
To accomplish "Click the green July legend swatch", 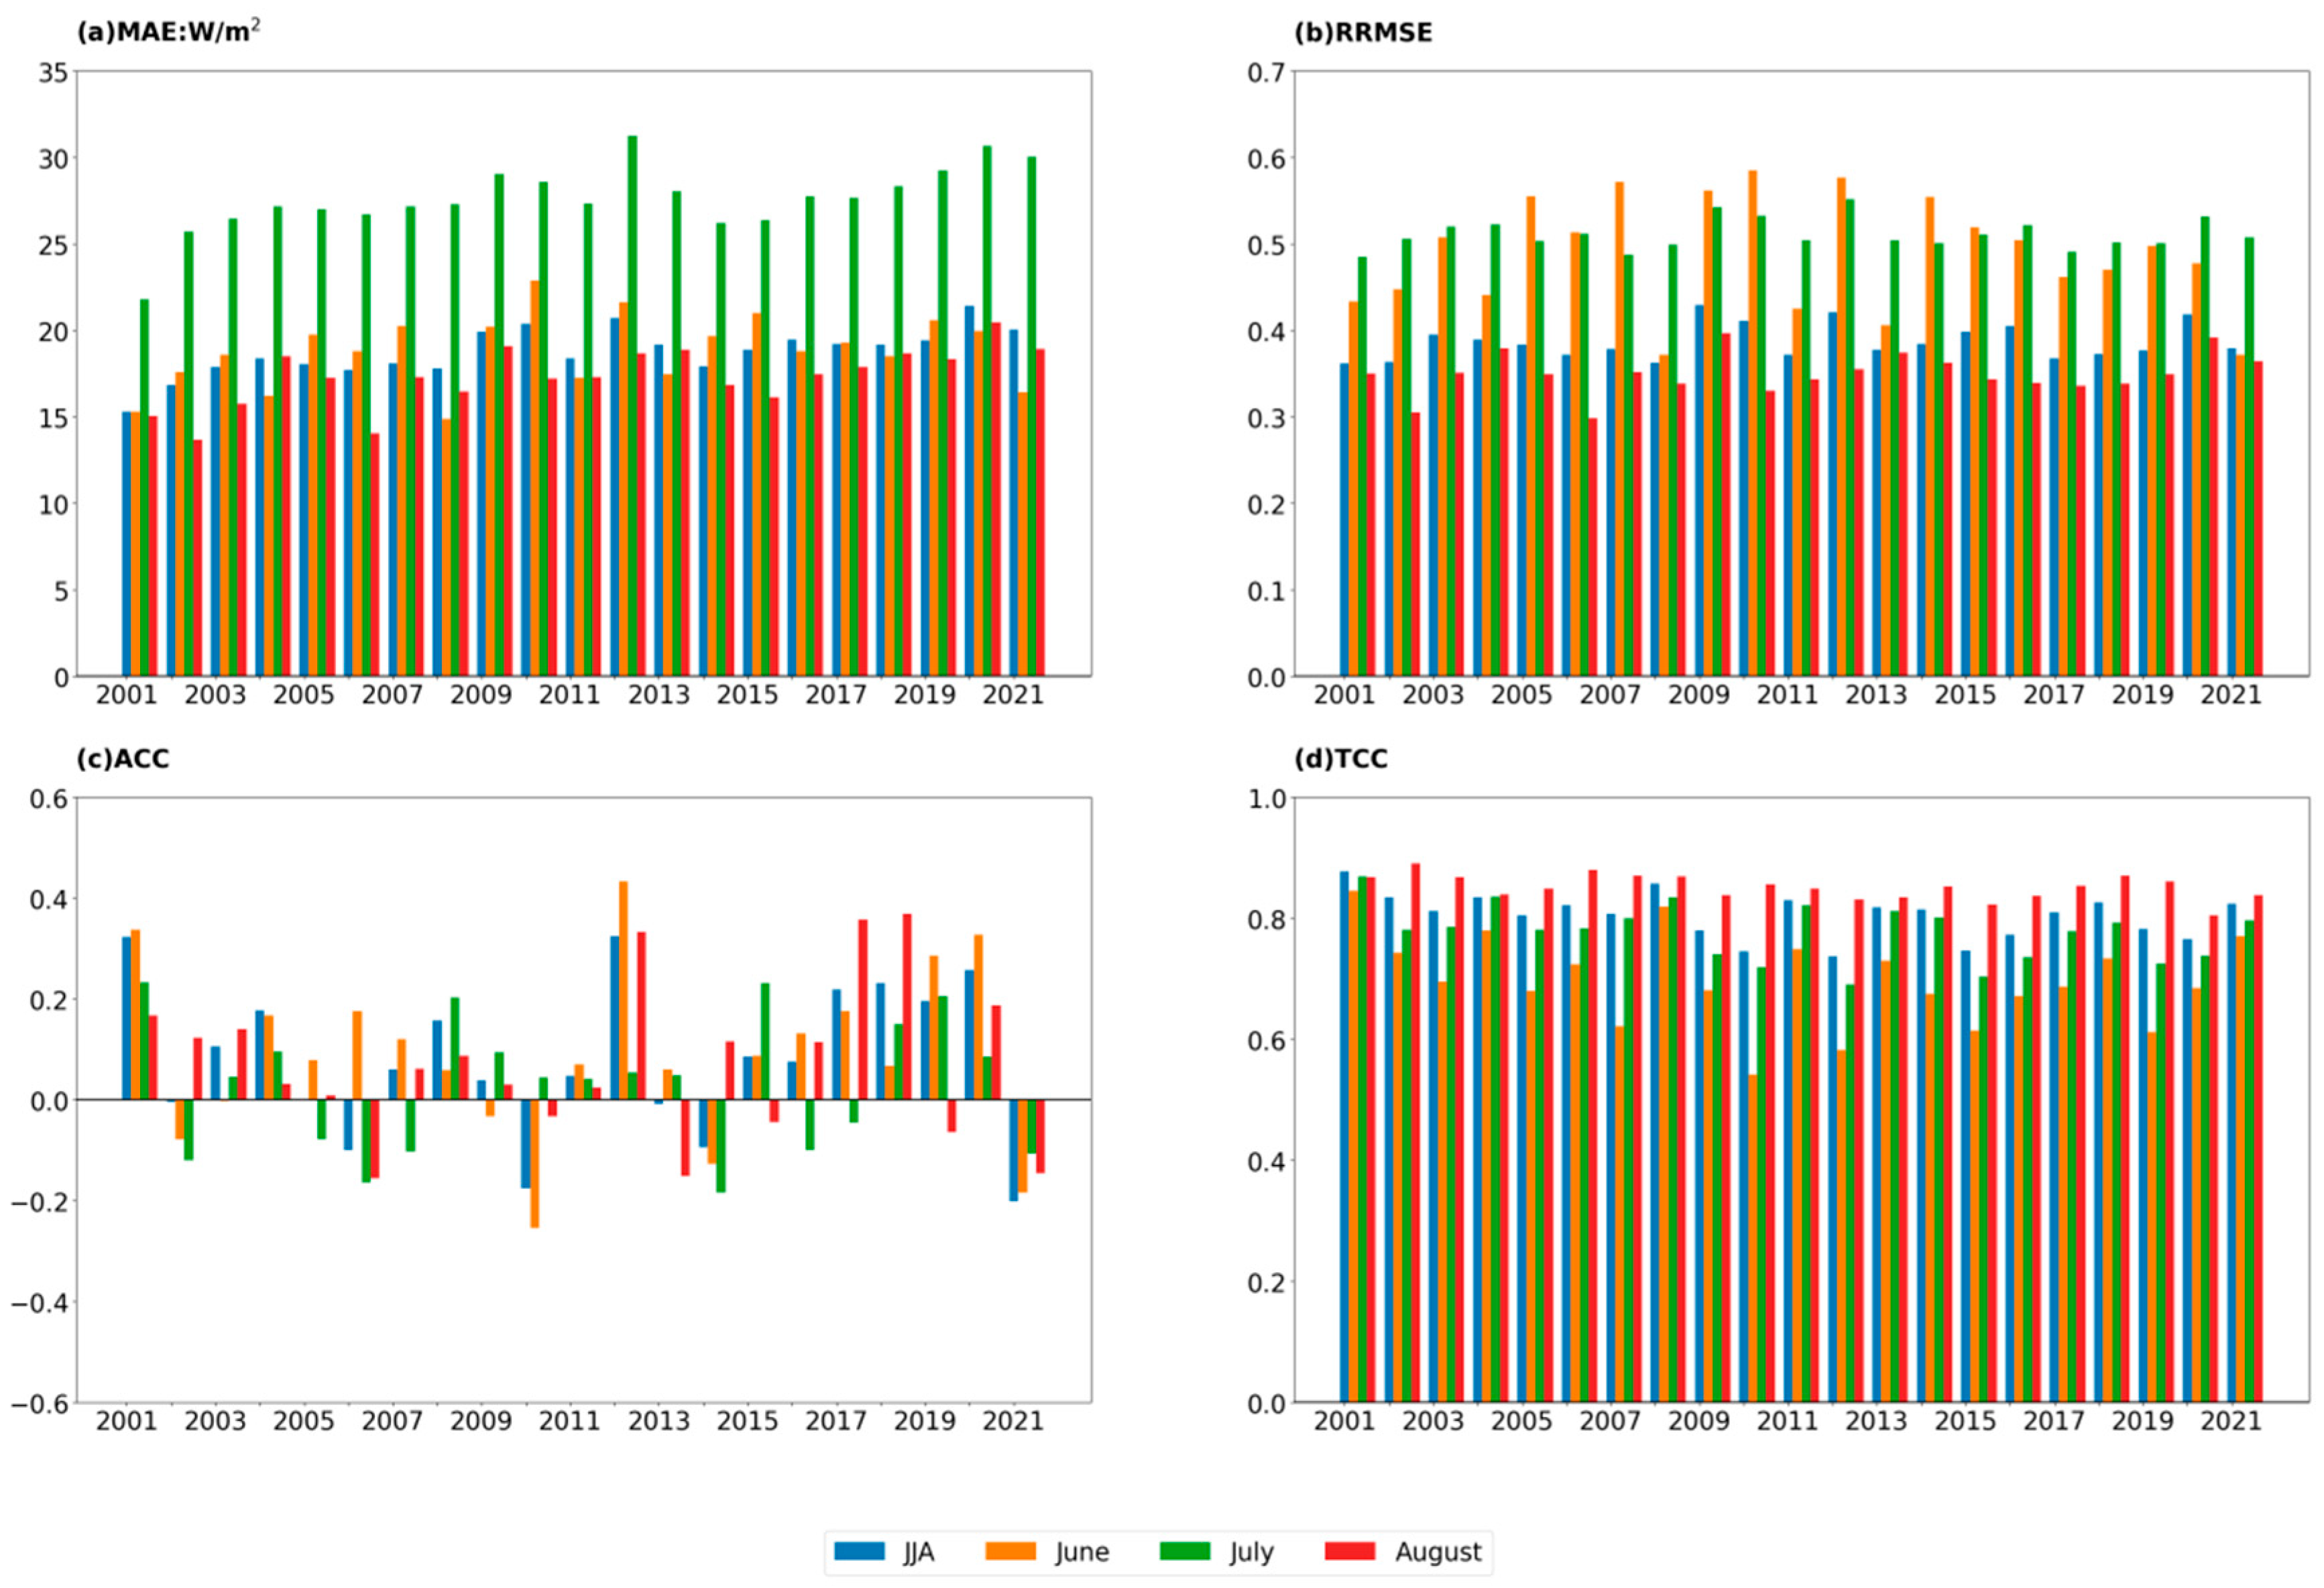I will tap(1184, 1551).
